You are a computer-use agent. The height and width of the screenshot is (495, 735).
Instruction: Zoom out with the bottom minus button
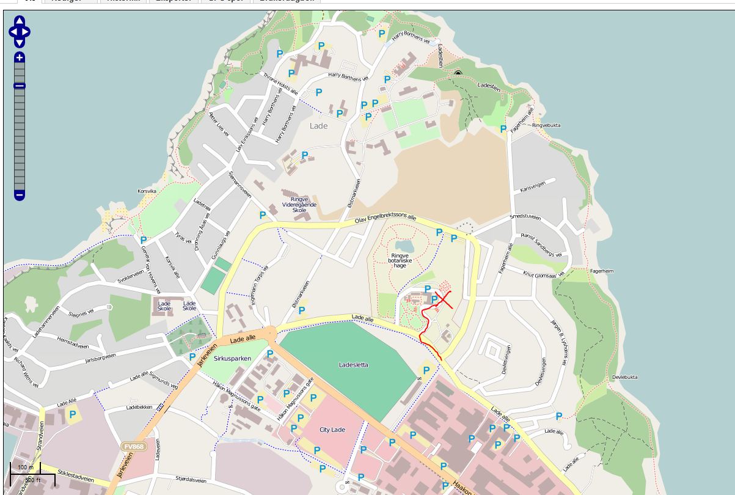[20, 195]
